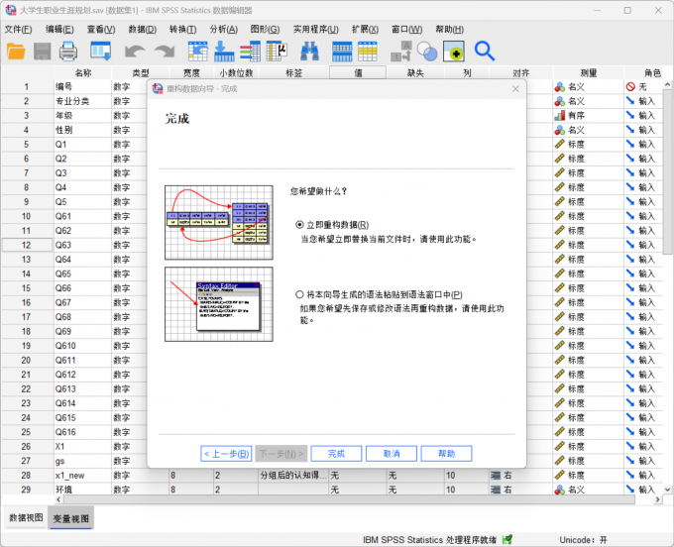The height and width of the screenshot is (547, 674).
Task: Open the 实用程序 menu
Action: coord(315,29)
